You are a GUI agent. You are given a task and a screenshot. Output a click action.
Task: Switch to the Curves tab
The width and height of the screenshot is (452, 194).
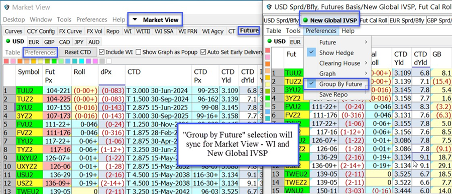click(x=14, y=31)
